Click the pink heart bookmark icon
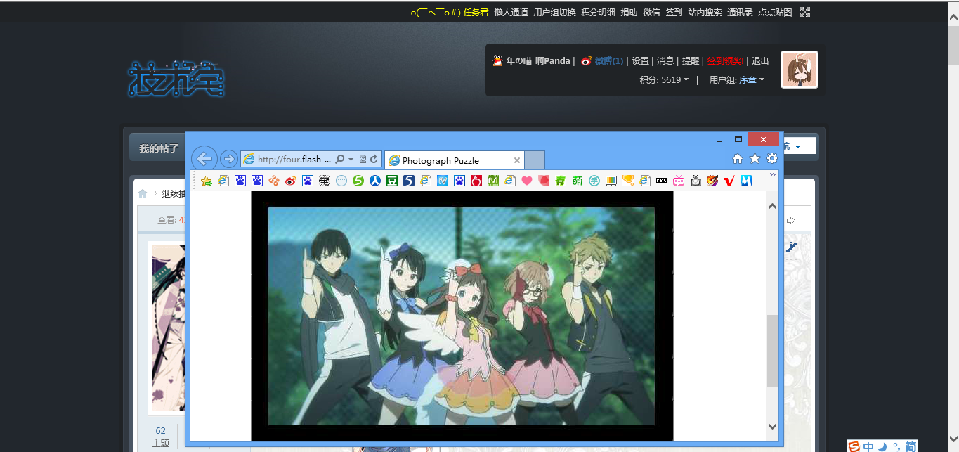This screenshot has width=959, height=452. coord(527,181)
